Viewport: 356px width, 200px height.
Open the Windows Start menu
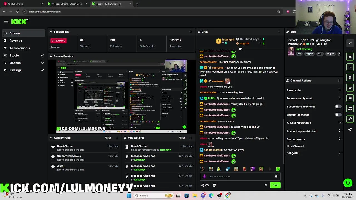pos(128,196)
